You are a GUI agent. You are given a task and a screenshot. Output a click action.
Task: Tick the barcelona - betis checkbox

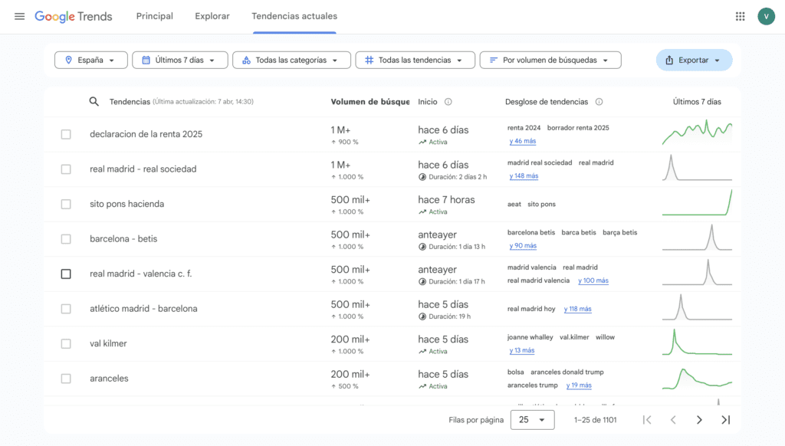(66, 239)
